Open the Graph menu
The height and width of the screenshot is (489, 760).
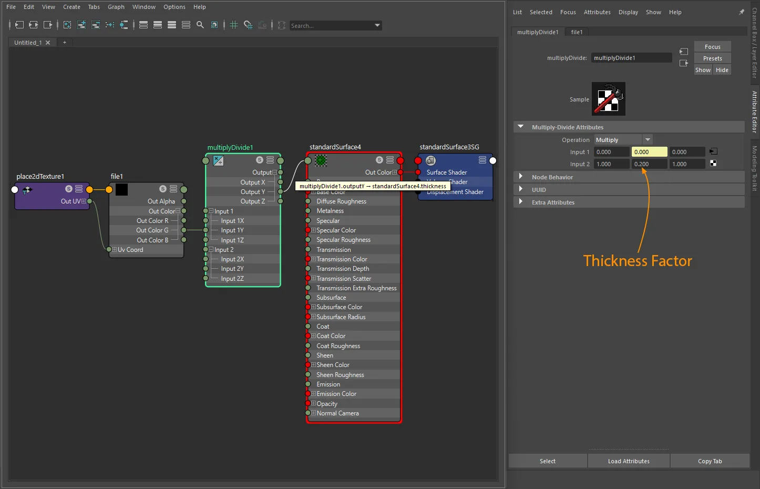[116, 7]
